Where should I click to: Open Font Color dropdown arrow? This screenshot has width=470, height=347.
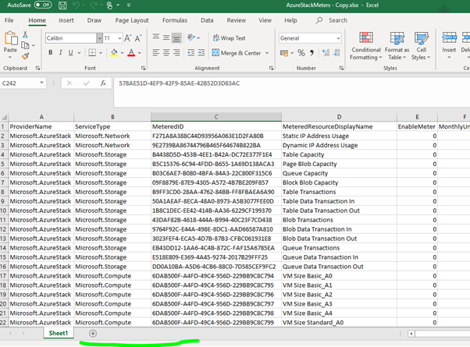(x=140, y=53)
